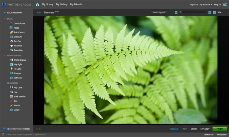229x137 pixels.
Task: Open My Friends
Action: (x=76, y=4)
